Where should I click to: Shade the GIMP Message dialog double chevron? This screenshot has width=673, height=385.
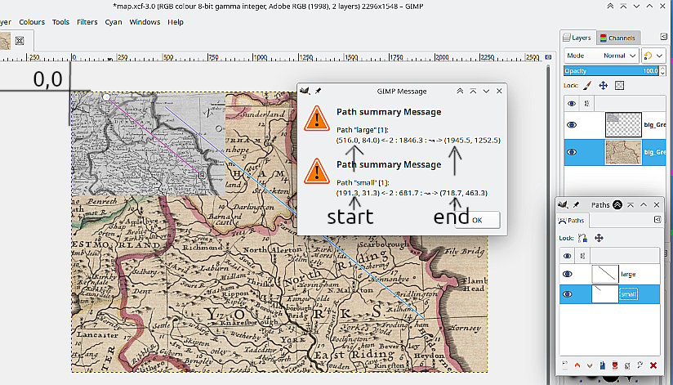coord(460,91)
